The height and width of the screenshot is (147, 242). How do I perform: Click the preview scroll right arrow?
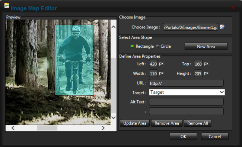103,128
